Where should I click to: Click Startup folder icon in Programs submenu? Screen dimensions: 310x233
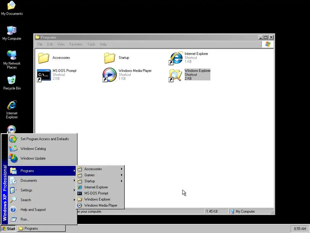[x=80, y=181]
